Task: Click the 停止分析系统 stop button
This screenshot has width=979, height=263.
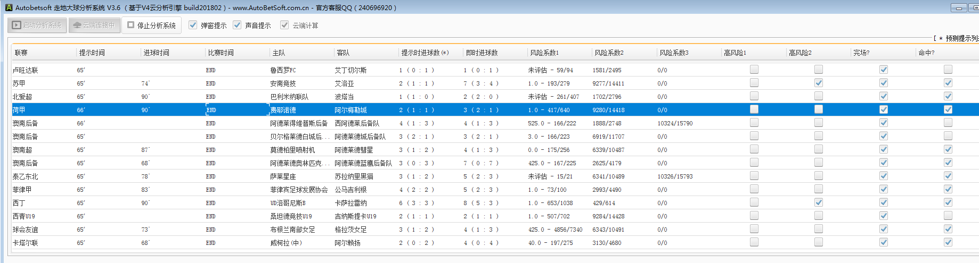Action: click(152, 25)
